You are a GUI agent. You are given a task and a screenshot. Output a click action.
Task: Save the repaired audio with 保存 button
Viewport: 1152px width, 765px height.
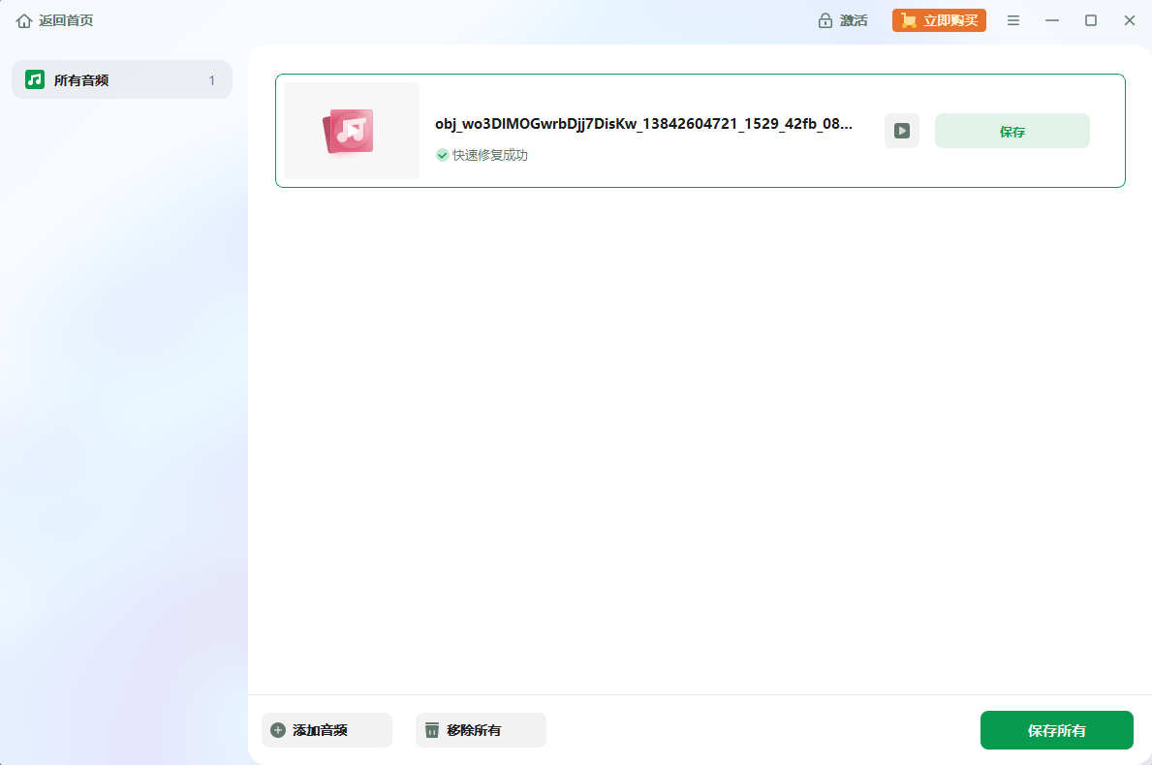click(1012, 131)
